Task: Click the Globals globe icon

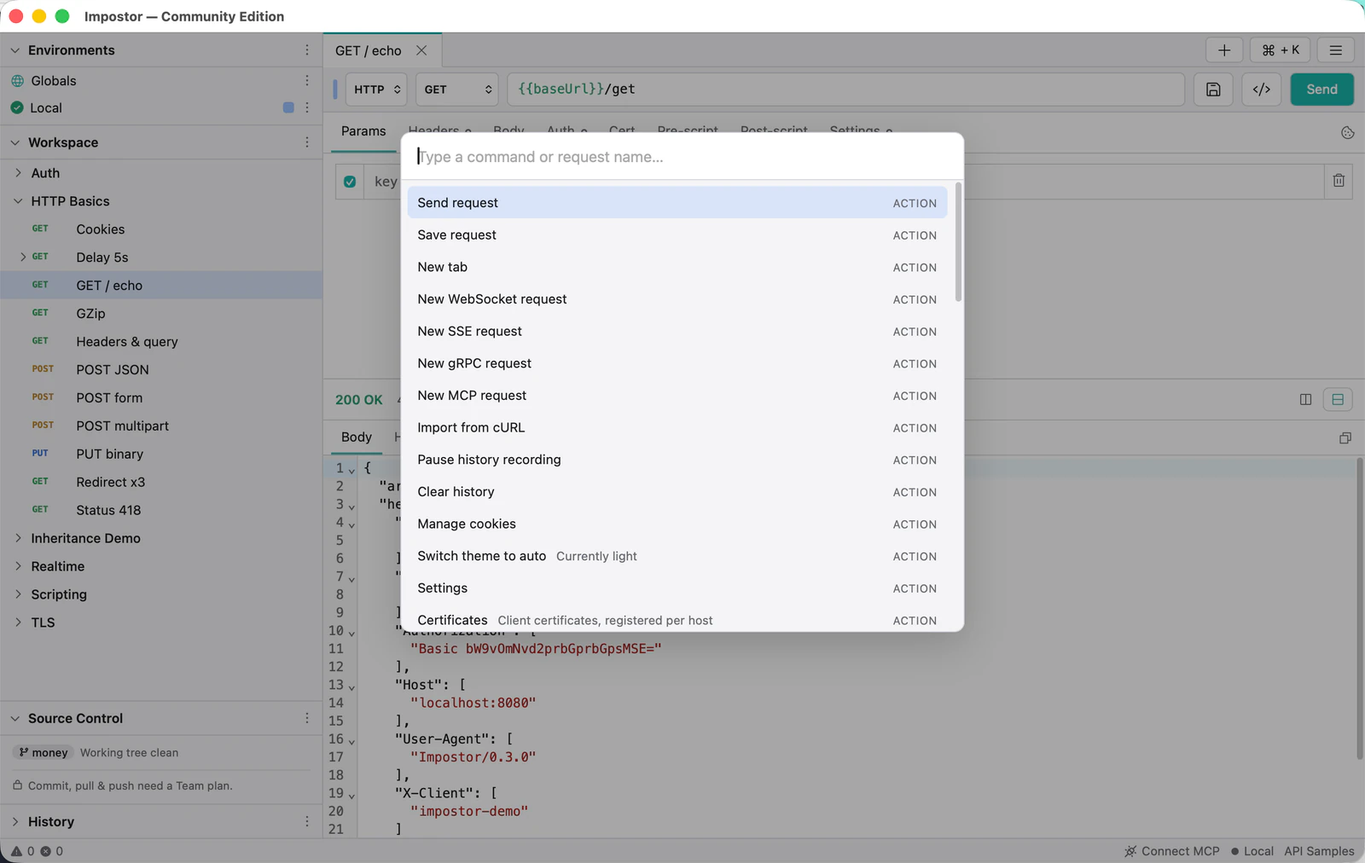Action: click(x=17, y=81)
